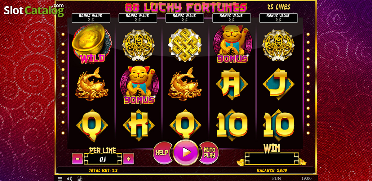
Task: Click the golden K card symbol
Action: point(139,125)
